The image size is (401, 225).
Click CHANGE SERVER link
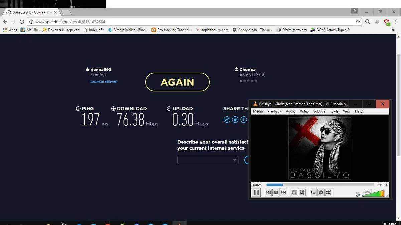[x=104, y=82]
